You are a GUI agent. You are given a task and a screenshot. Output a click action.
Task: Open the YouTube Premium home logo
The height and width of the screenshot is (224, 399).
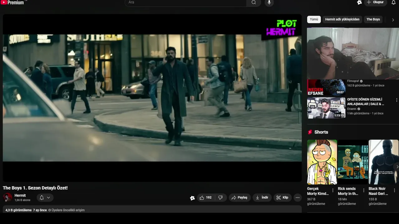click(13, 2)
